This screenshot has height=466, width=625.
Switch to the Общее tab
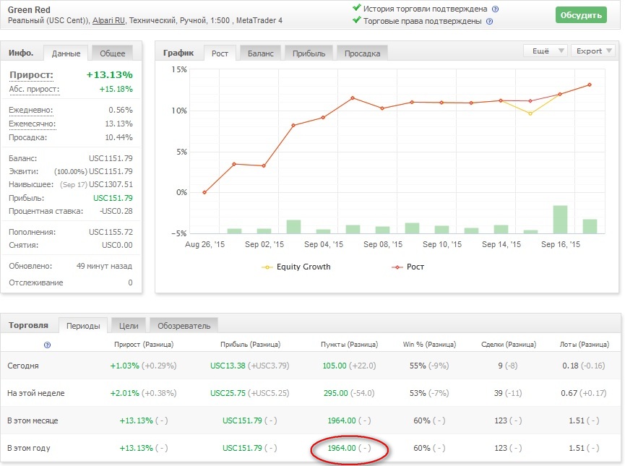[x=113, y=53]
